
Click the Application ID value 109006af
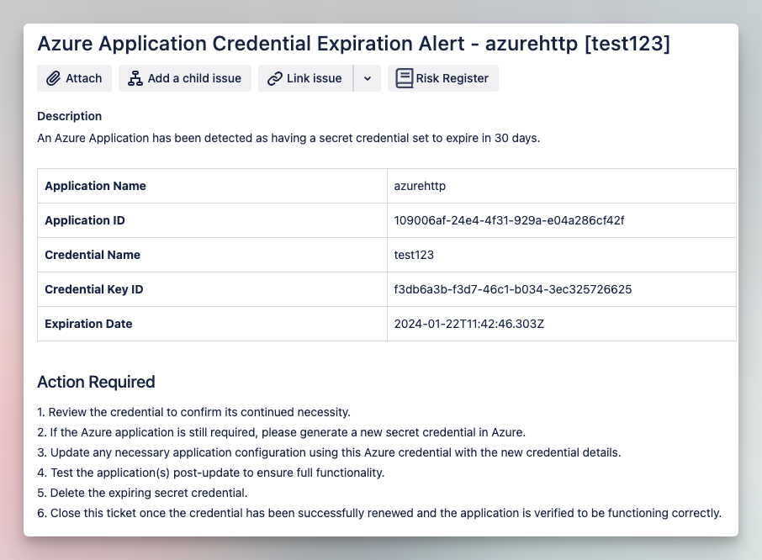click(x=509, y=220)
